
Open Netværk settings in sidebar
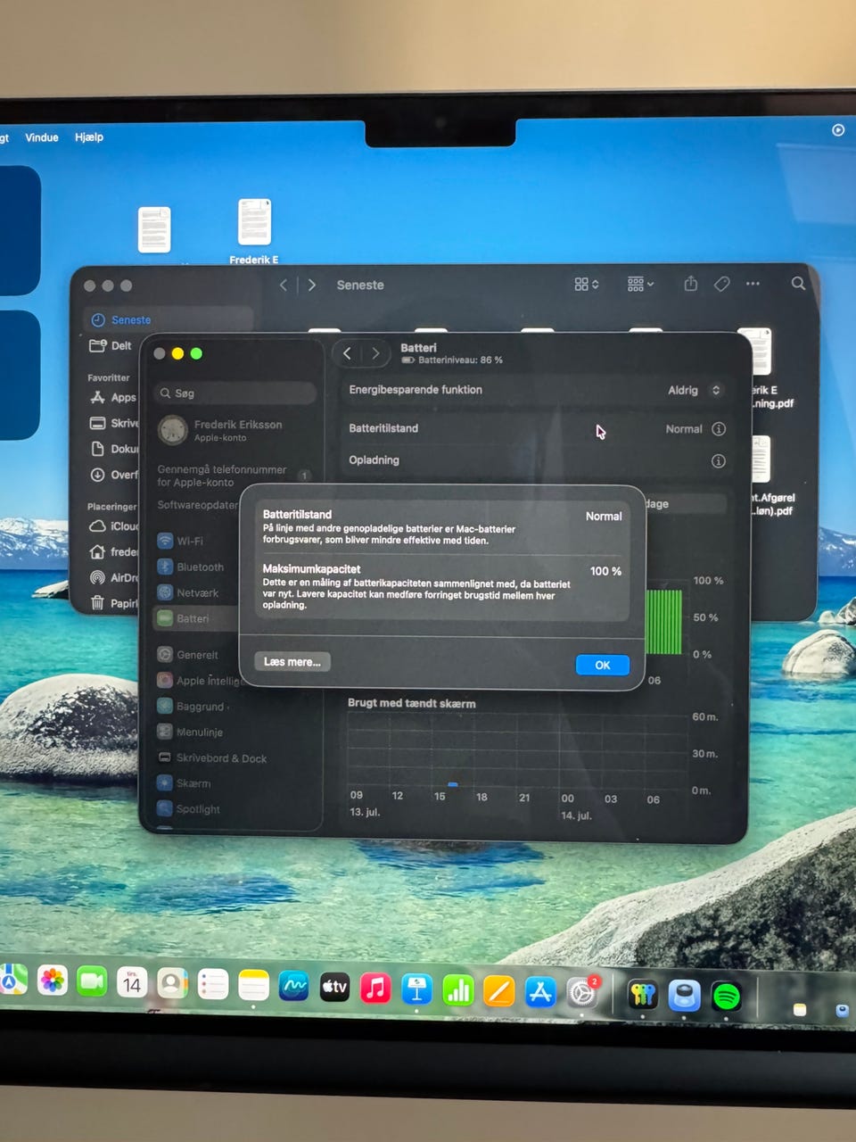[x=188, y=592]
